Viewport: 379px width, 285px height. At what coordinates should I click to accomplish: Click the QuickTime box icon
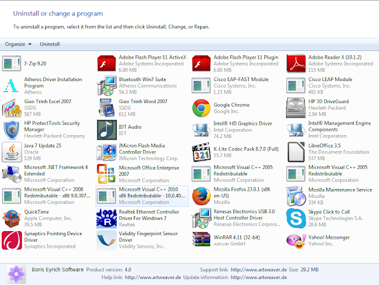12,218
